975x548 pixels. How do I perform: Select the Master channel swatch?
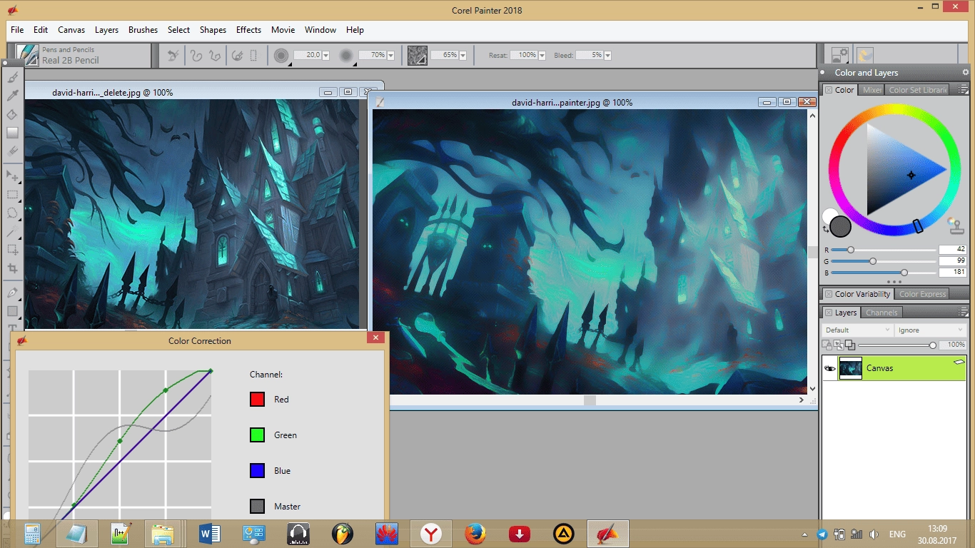click(258, 506)
